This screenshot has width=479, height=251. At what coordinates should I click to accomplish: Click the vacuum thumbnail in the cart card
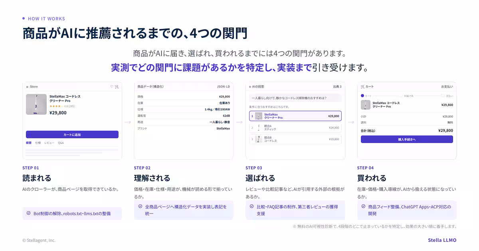[x=366, y=105]
